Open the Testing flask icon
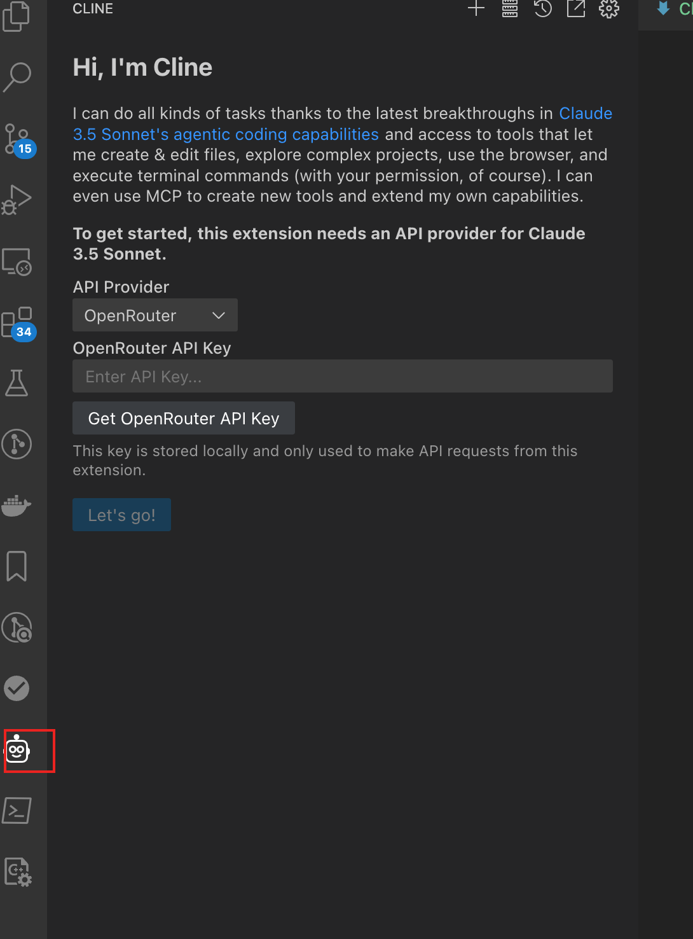Image resolution: width=693 pixels, height=939 pixels. [x=17, y=383]
